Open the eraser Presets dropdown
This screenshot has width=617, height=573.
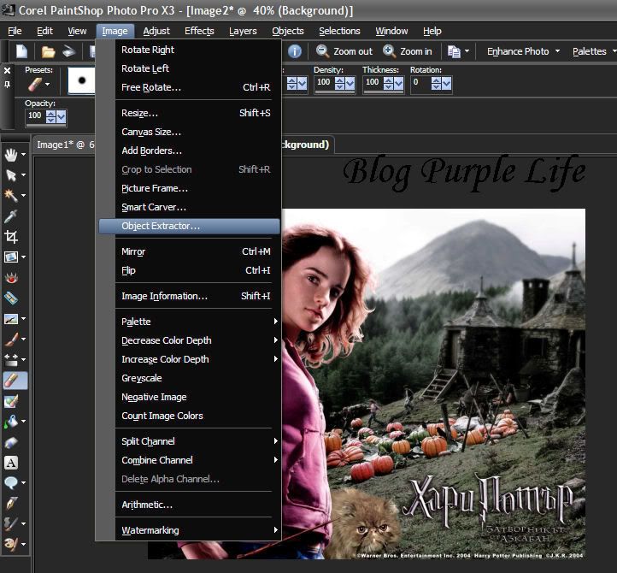tap(47, 85)
